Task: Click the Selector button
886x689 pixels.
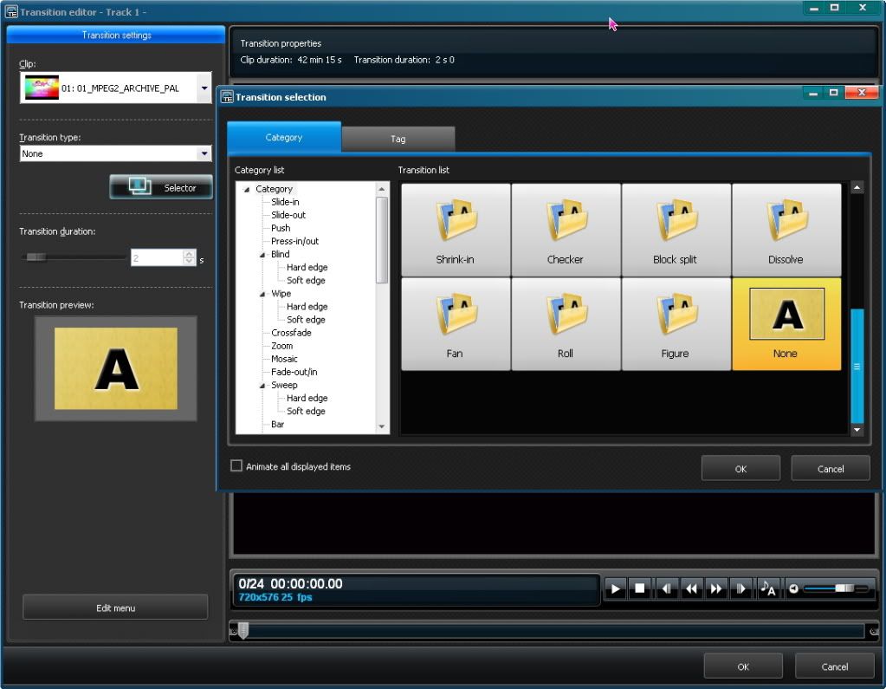Action: [161, 187]
